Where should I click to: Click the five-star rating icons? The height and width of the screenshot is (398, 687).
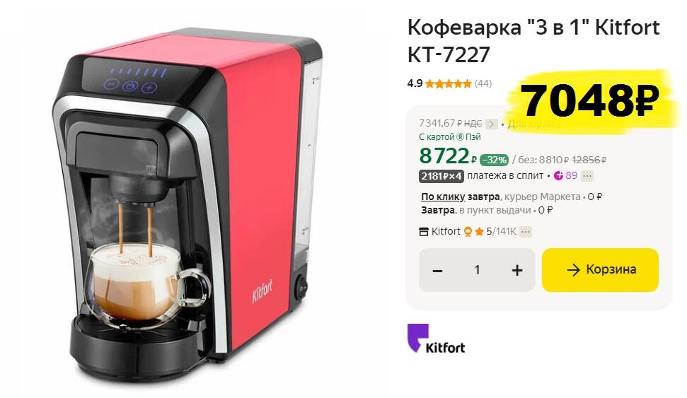449,83
